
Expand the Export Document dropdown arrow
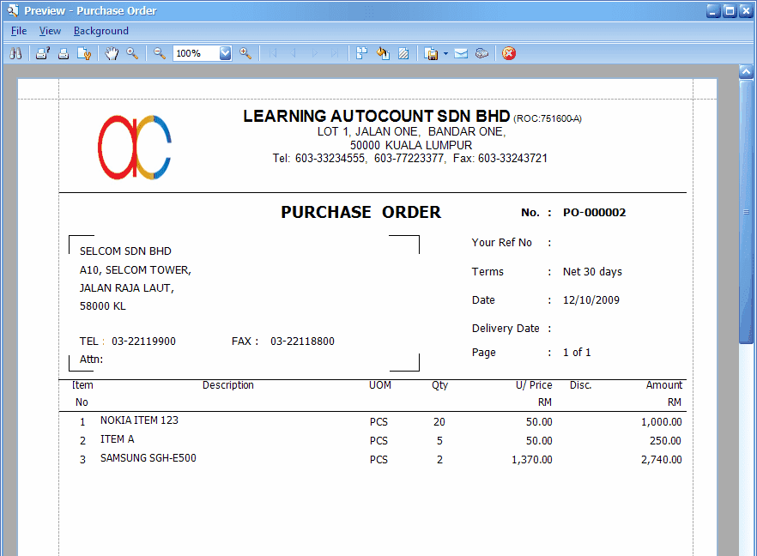(445, 53)
